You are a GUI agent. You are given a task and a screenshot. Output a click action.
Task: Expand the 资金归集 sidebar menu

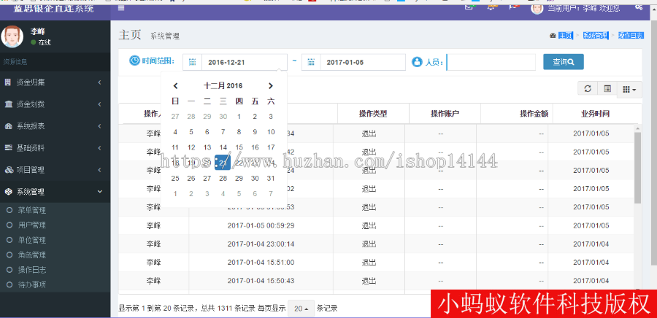coord(55,82)
